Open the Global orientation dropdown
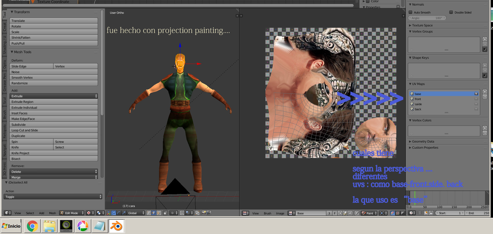 coord(136,213)
